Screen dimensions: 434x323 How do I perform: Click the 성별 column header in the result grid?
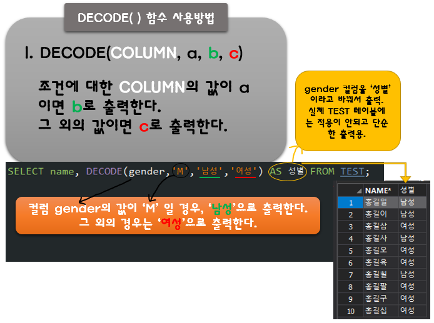coord(412,191)
